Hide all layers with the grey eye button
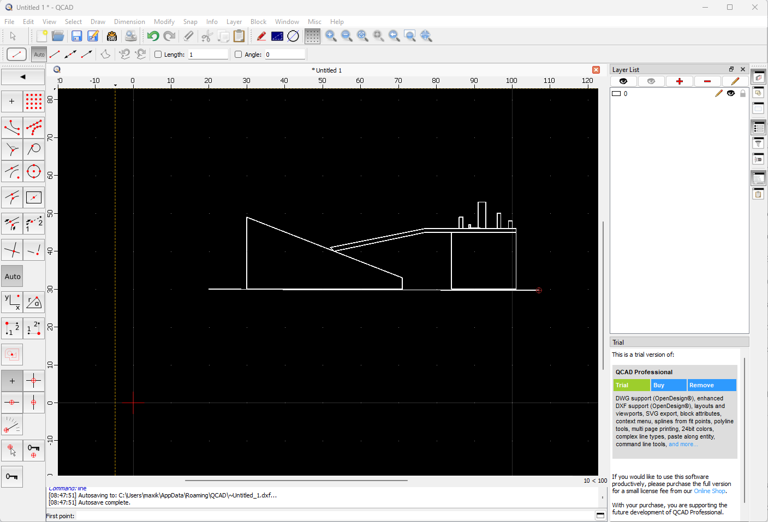 pos(651,81)
